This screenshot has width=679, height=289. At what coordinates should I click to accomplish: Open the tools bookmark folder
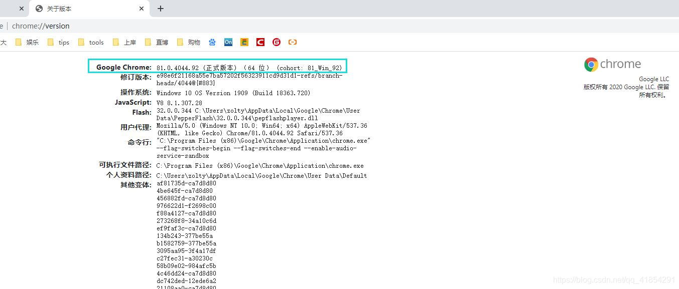click(91, 43)
